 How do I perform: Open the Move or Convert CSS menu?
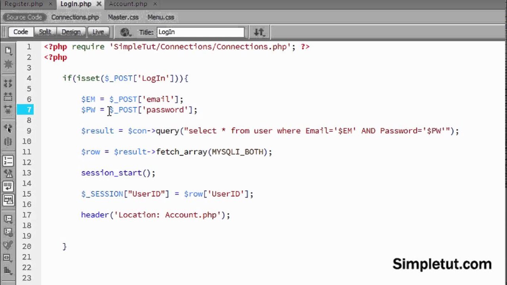(8, 270)
